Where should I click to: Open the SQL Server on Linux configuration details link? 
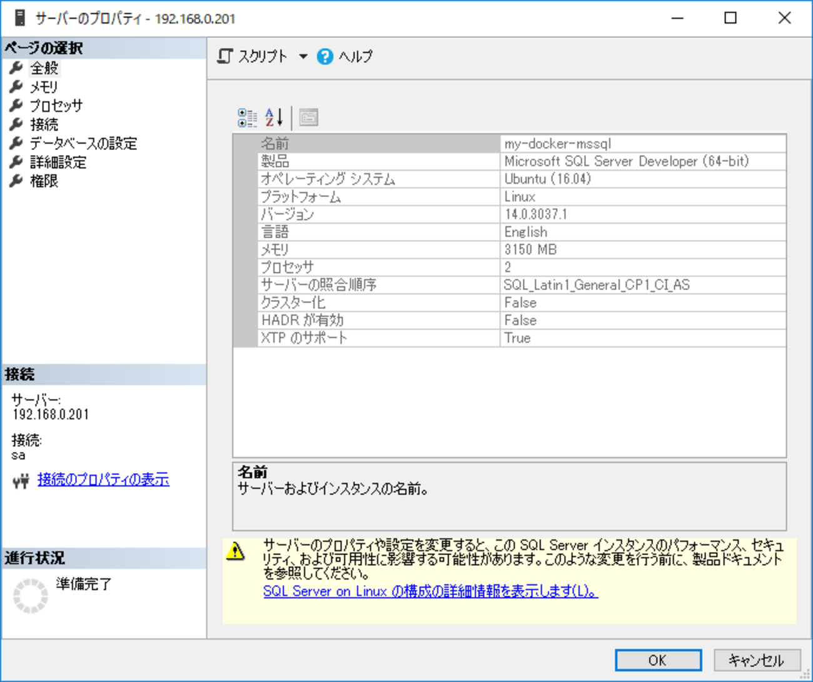click(x=430, y=591)
